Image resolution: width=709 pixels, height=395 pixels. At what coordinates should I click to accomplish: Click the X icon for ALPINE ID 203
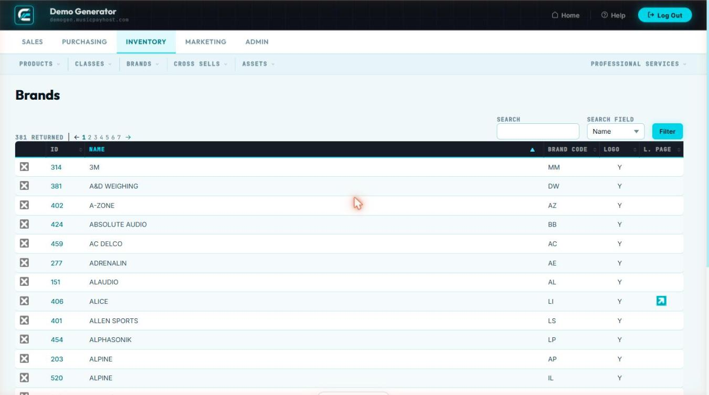tap(24, 359)
